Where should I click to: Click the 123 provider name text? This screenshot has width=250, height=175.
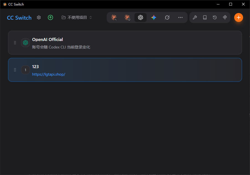point(35,66)
